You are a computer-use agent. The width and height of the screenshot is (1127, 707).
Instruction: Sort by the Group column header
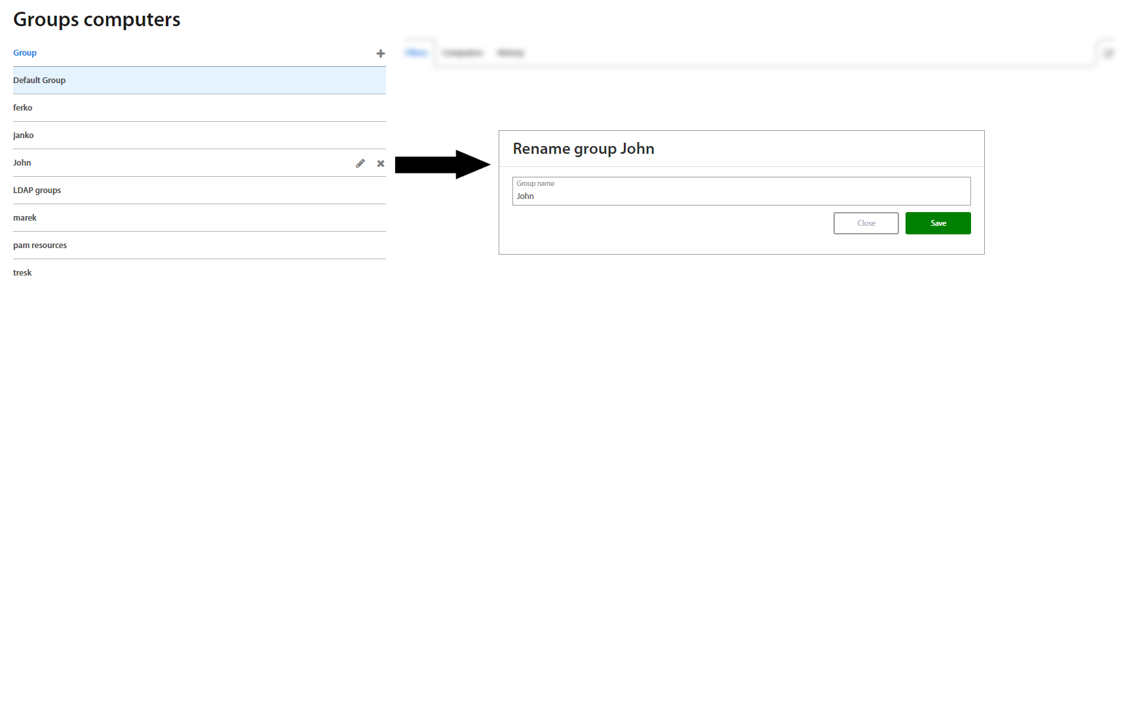(x=25, y=53)
